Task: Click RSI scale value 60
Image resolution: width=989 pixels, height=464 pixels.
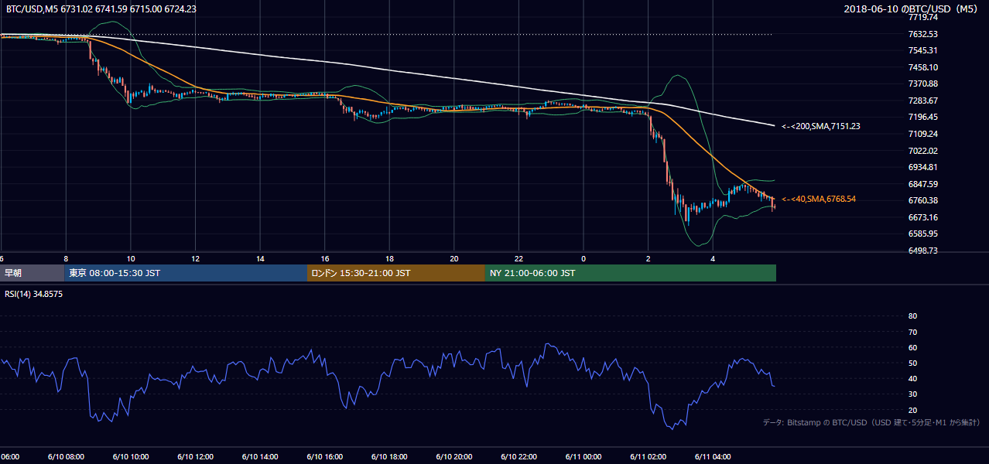Action: click(x=912, y=347)
